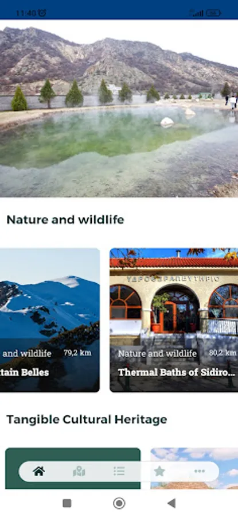
Task: Tap the Home icon in the bottom navigation
Action: tap(39, 471)
